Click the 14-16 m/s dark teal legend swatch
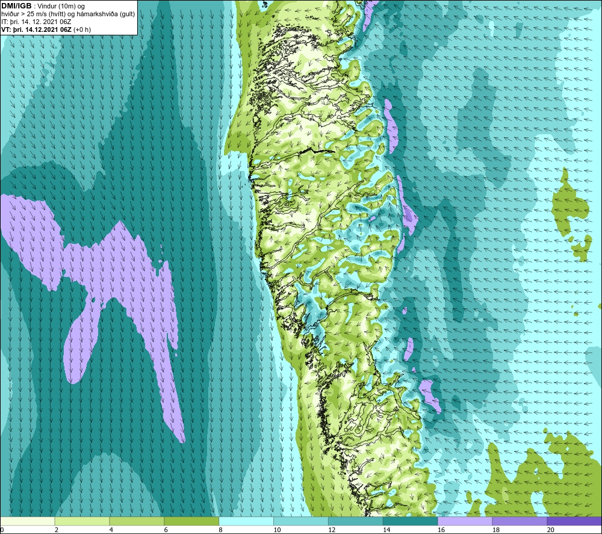 [411, 521]
